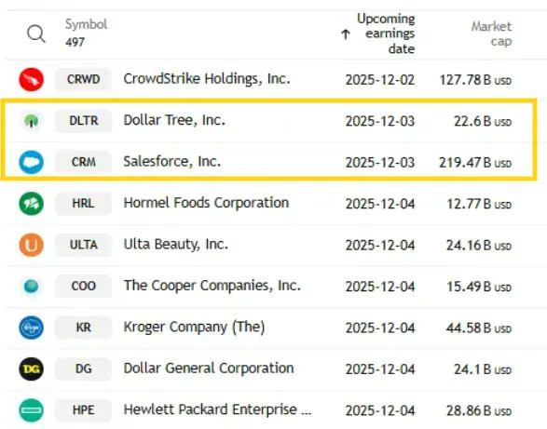Image resolution: width=547 pixels, height=429 pixels.
Task: Click the Symbol column header
Action: 86,24
